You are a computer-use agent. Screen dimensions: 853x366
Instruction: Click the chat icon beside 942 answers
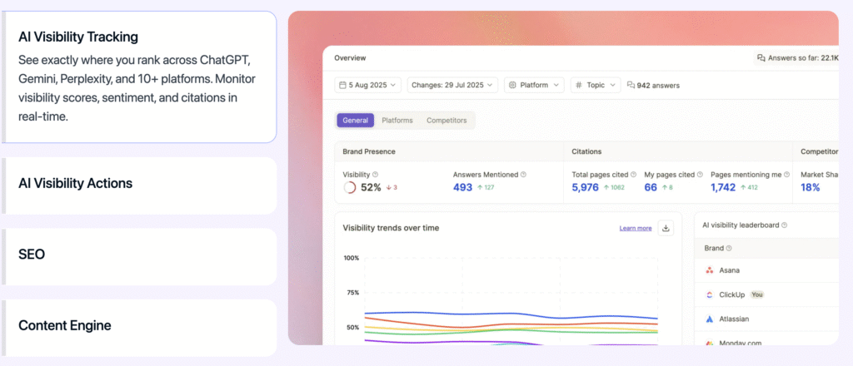click(x=631, y=85)
